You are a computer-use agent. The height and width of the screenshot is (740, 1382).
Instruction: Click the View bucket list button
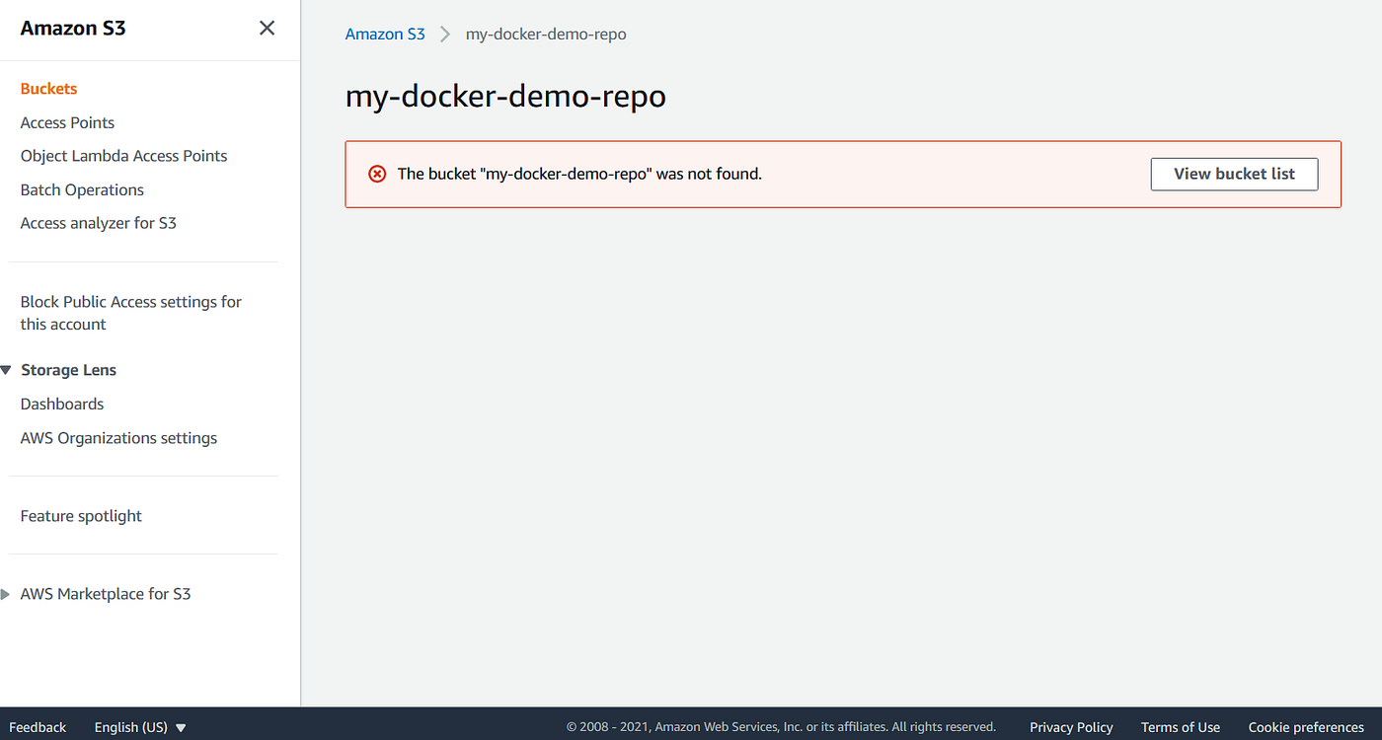tap(1234, 174)
